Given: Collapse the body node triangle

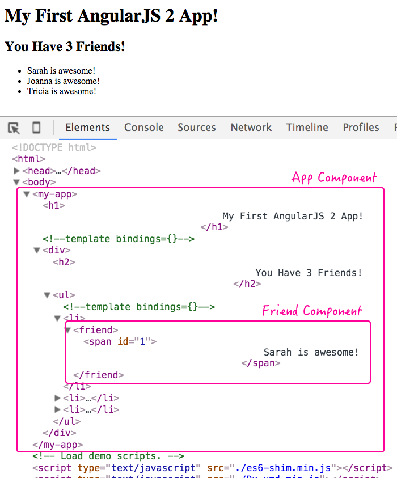Looking at the screenshot, I should (17, 183).
